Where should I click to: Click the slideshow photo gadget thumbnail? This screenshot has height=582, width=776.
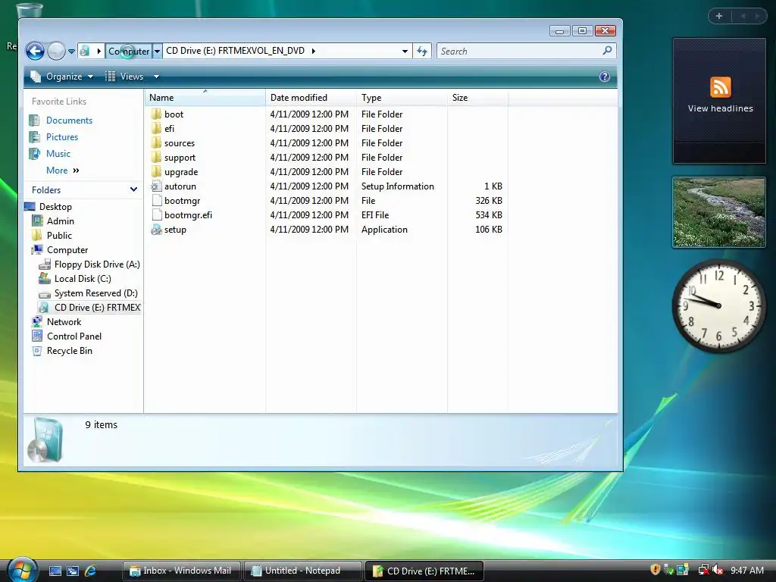coord(719,212)
